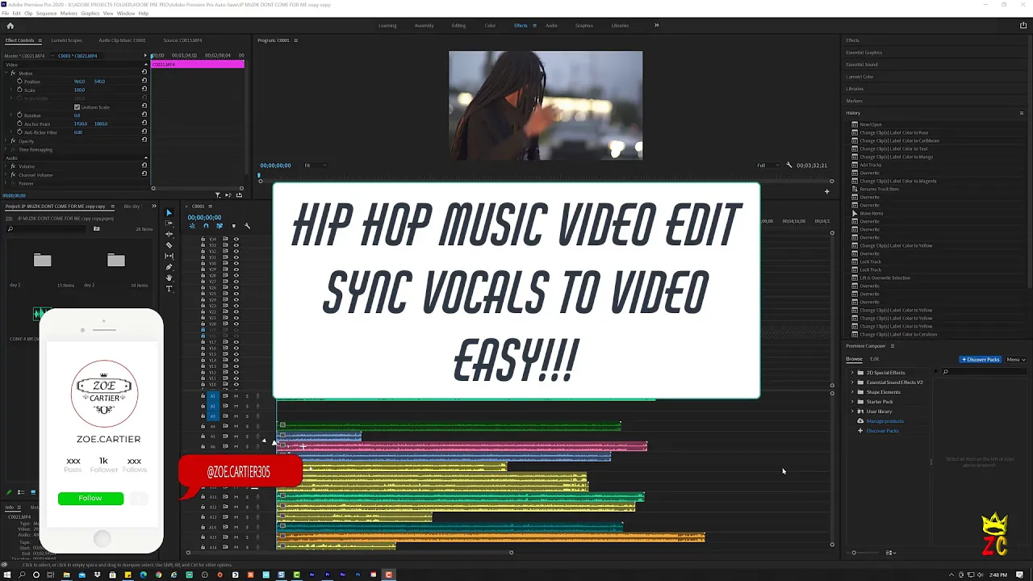Open Manage products link
Viewport: 1033px width, 581px height.
click(885, 421)
